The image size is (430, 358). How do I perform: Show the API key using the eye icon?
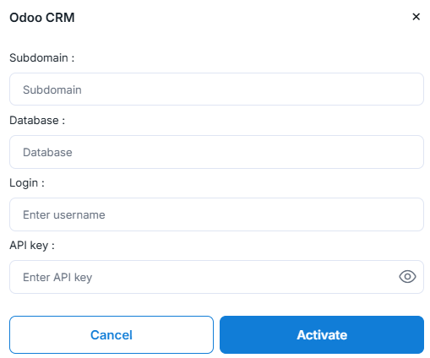(x=407, y=277)
